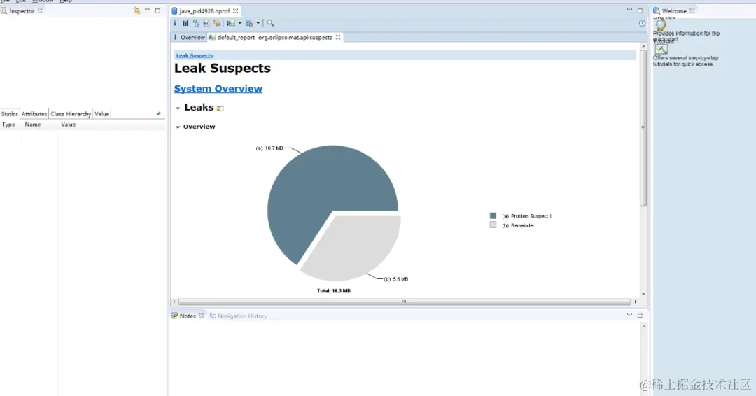Minimize the Inspector view
756x396 pixels.
(x=148, y=10)
